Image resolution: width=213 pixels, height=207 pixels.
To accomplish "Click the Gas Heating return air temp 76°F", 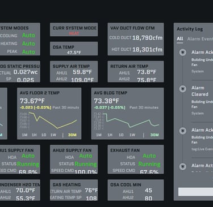I will 91,190.
